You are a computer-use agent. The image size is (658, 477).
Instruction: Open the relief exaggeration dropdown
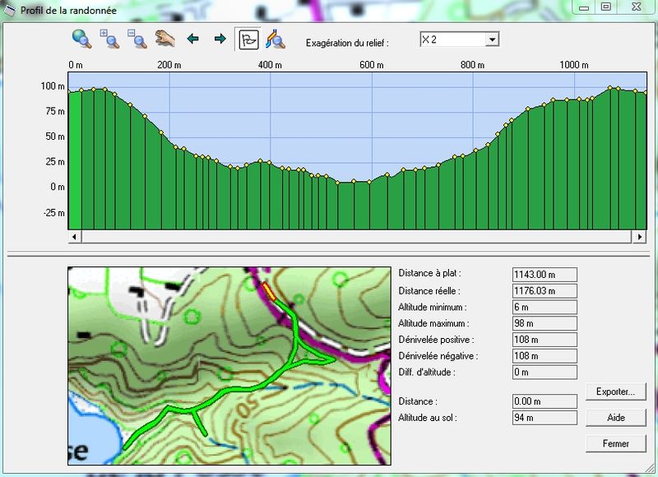click(492, 39)
